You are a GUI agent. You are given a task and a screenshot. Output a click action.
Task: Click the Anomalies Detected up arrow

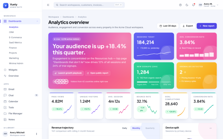coord(185,72)
